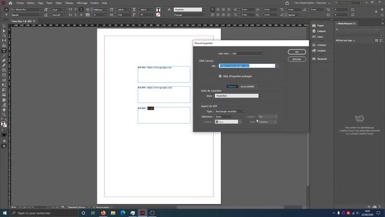Click the OK button in Nouvel hyperlien
Viewport: 385px width, 217px height.
click(x=297, y=52)
